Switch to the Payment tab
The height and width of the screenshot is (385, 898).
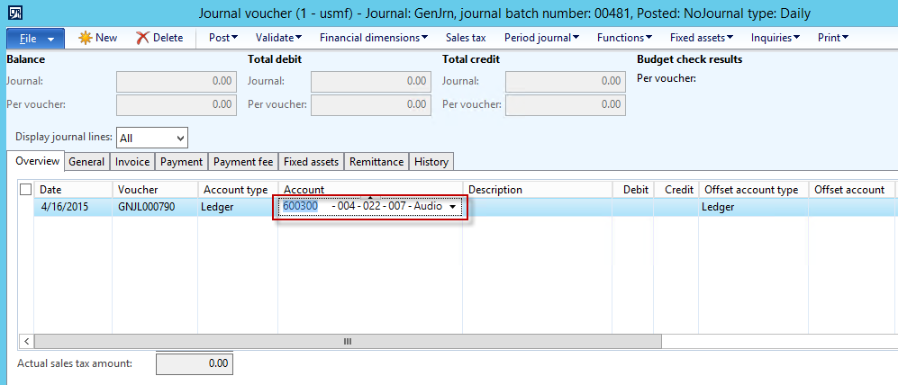tap(182, 162)
